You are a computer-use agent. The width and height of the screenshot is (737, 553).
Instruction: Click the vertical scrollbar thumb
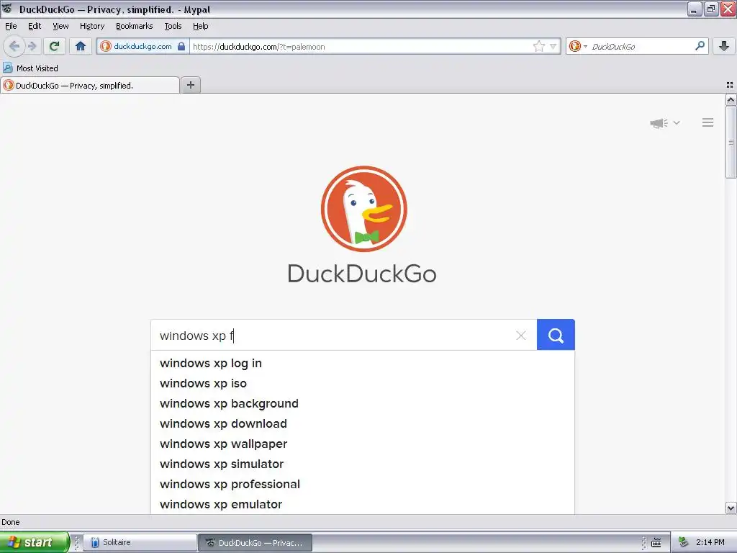pyautogui.click(x=731, y=142)
